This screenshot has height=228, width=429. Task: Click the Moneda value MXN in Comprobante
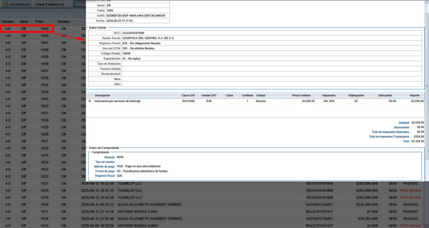click(120, 157)
